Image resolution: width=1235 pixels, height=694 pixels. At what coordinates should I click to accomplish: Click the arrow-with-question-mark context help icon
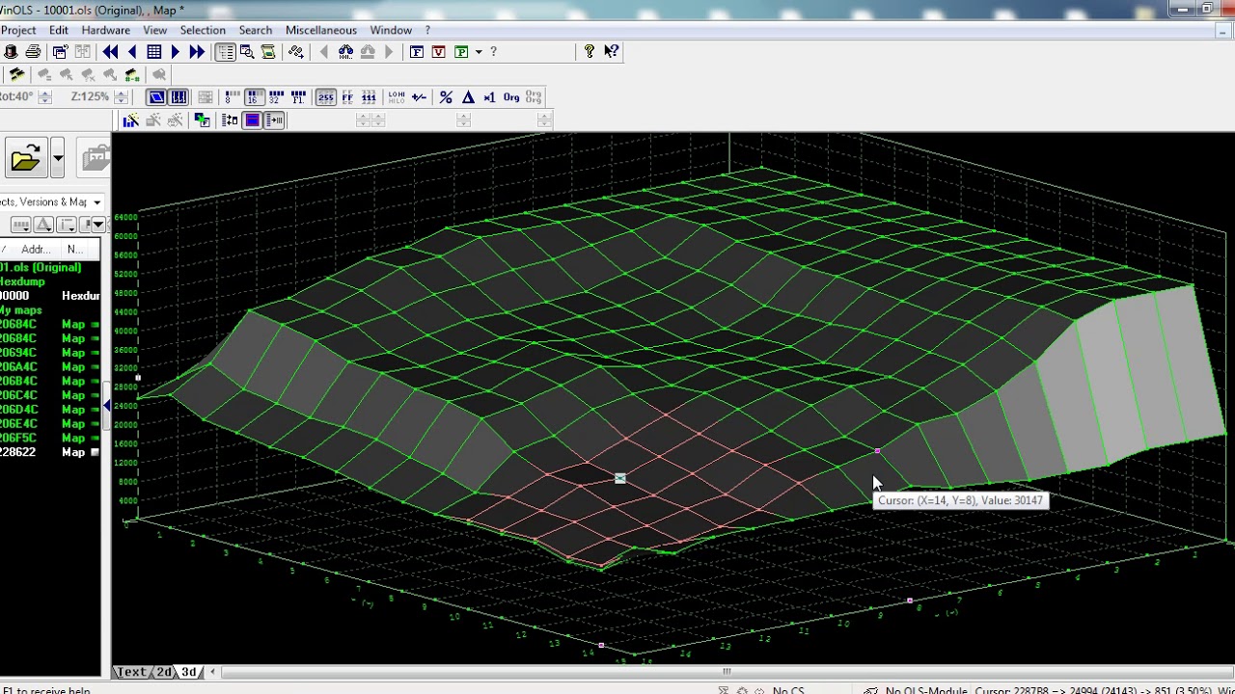[x=612, y=52]
